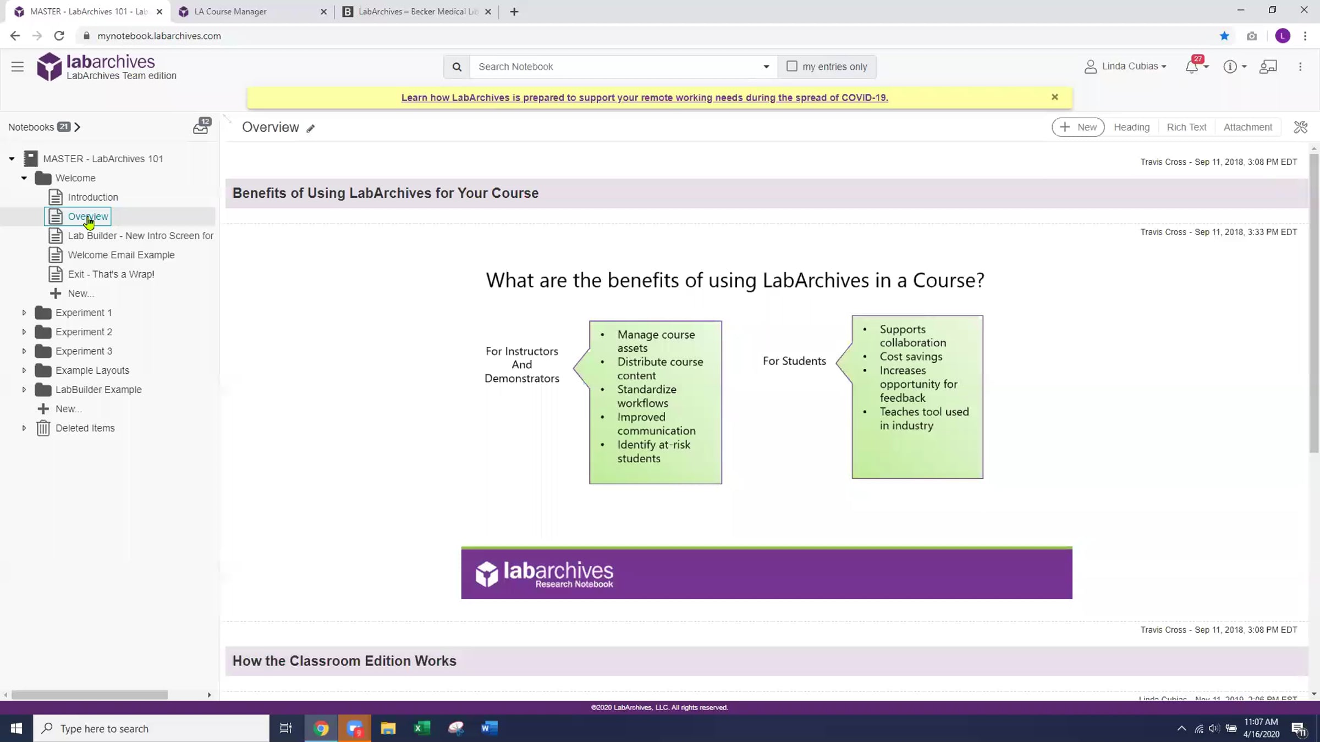Dismiss the yellow COVID-19 banner
Viewport: 1320px width, 742px height.
coord(1054,97)
